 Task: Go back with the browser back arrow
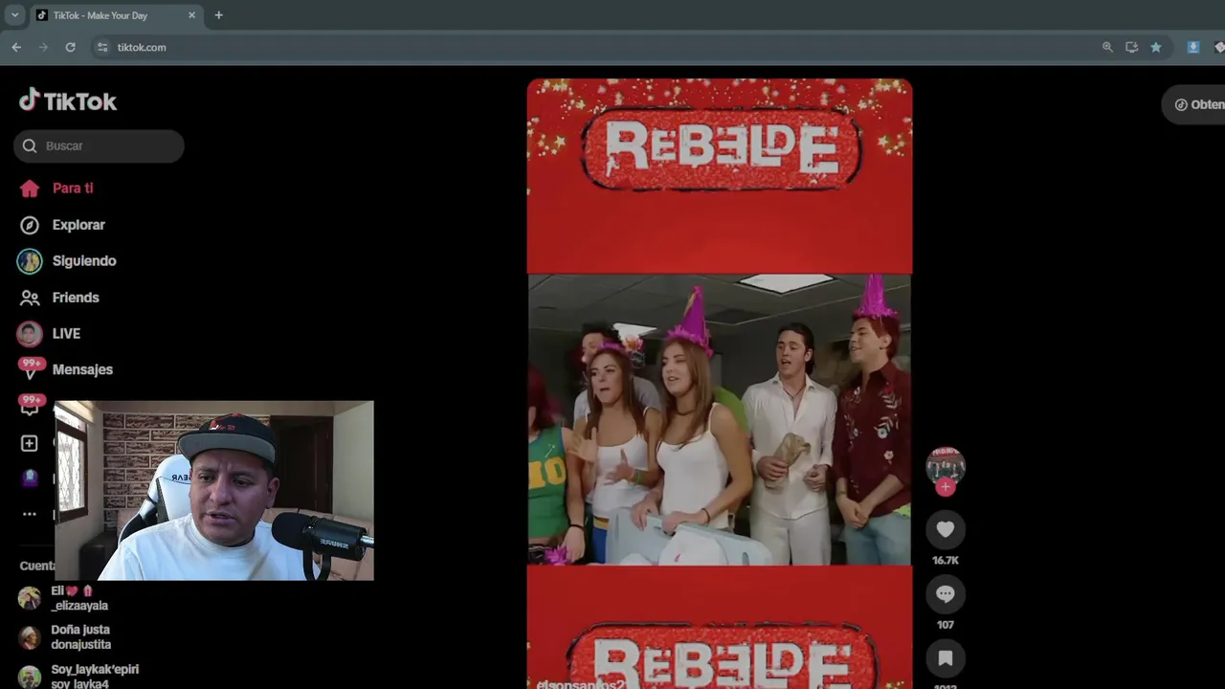(16, 47)
